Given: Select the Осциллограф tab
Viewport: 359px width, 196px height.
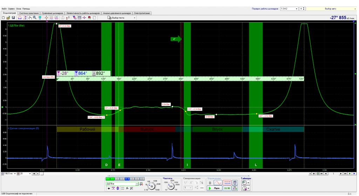Looking at the screenshot, I should tap(9, 13).
